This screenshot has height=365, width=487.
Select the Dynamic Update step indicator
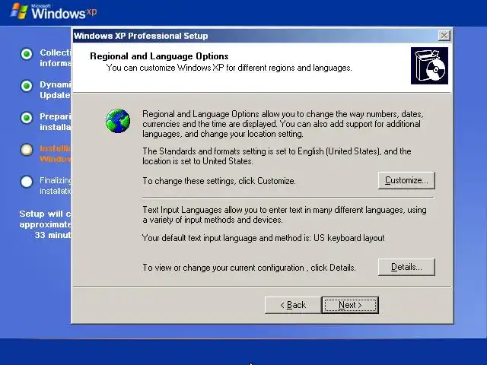pyautogui.click(x=27, y=86)
